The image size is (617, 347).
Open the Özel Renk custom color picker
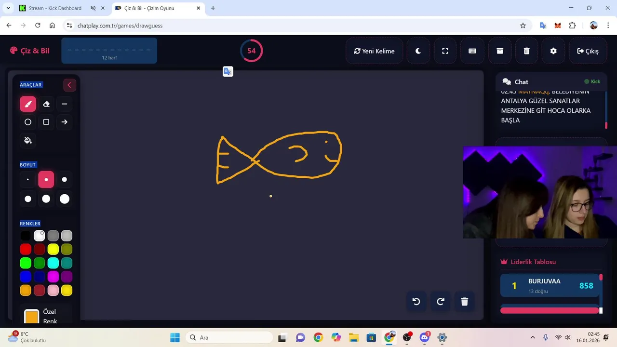click(x=32, y=317)
